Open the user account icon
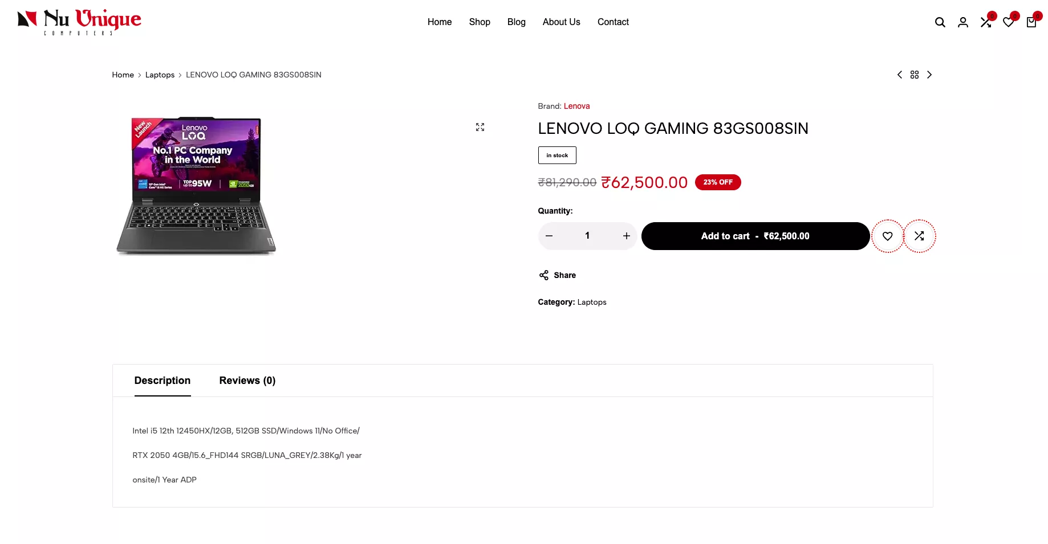Viewport: 1048px width, 544px height. click(962, 22)
